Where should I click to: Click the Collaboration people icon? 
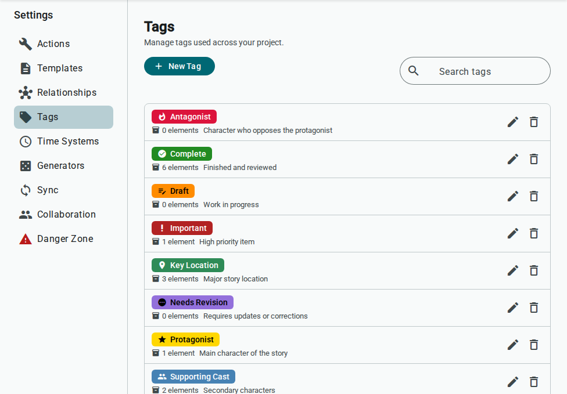coord(26,215)
